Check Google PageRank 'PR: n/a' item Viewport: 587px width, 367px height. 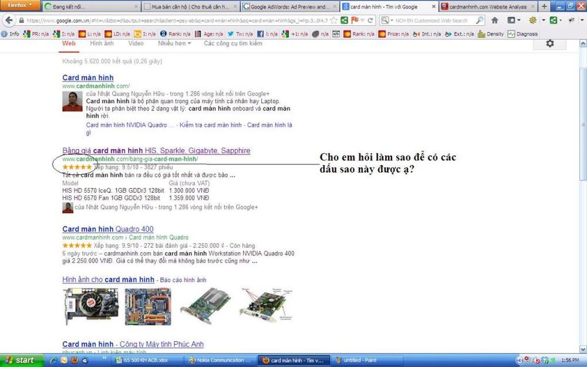pos(36,34)
